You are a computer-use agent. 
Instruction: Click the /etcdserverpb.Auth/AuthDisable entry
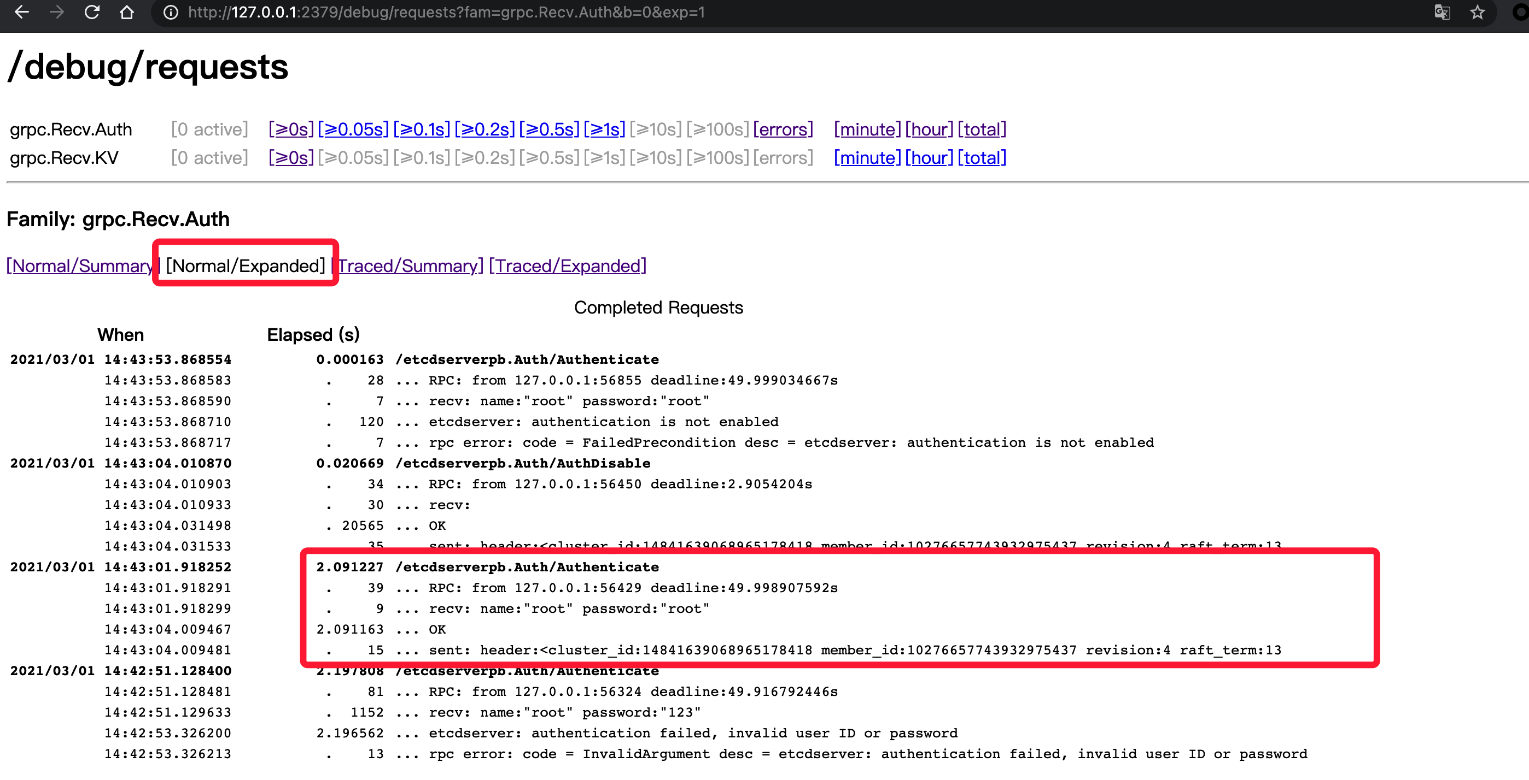point(523,464)
